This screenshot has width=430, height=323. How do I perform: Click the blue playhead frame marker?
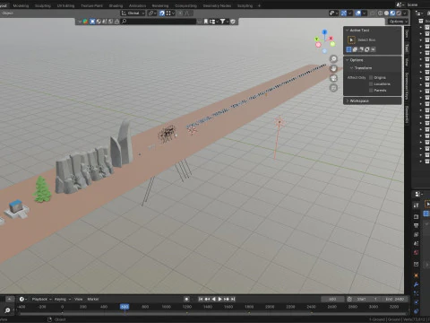point(125,307)
